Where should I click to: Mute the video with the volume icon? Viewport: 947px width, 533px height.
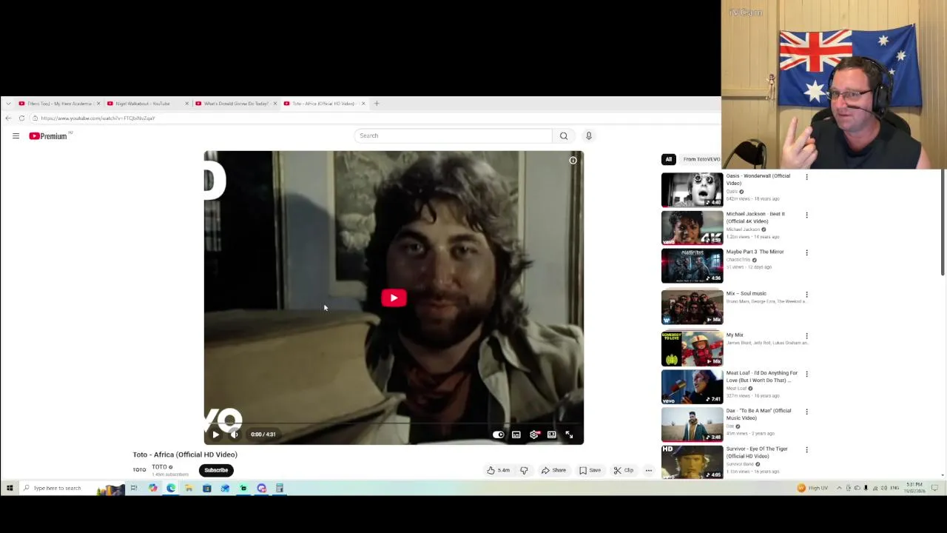pos(235,435)
